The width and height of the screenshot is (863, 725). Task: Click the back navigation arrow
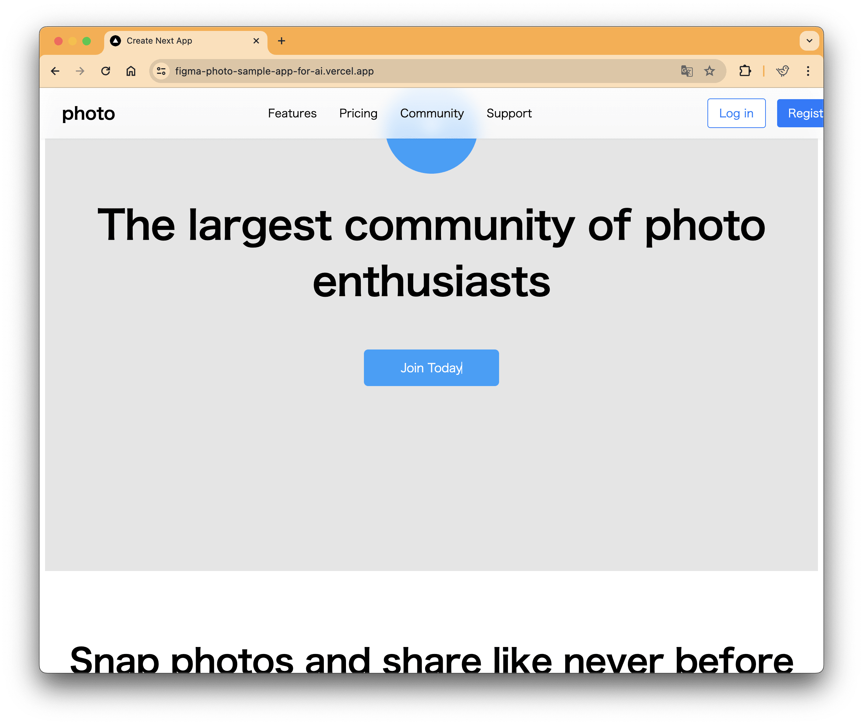(x=56, y=71)
